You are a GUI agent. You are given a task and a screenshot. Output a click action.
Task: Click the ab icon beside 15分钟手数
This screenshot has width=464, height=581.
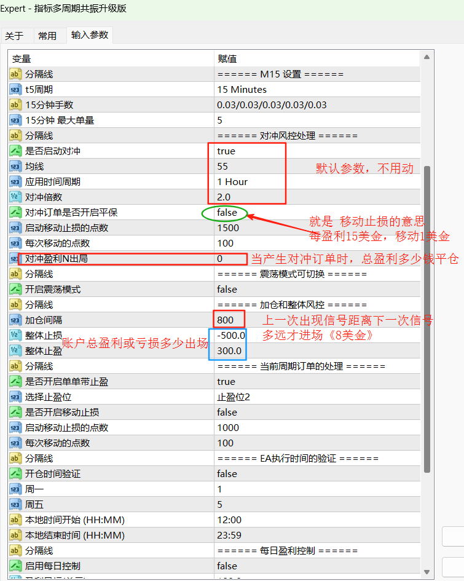click(15, 105)
